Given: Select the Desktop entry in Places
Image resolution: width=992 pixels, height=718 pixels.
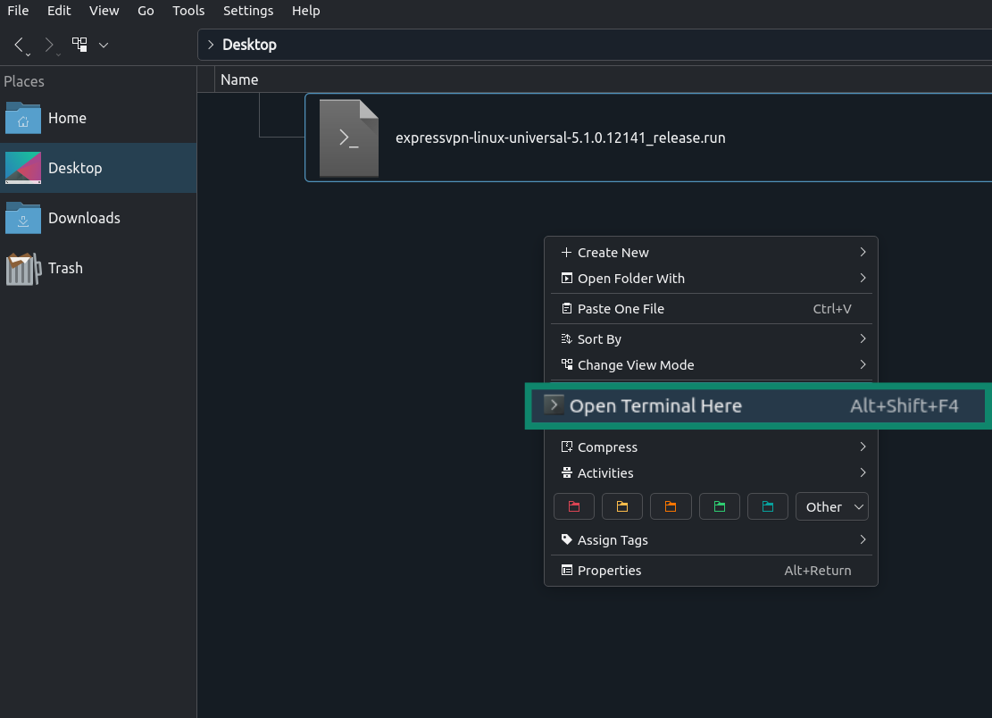Looking at the screenshot, I should coord(75,168).
